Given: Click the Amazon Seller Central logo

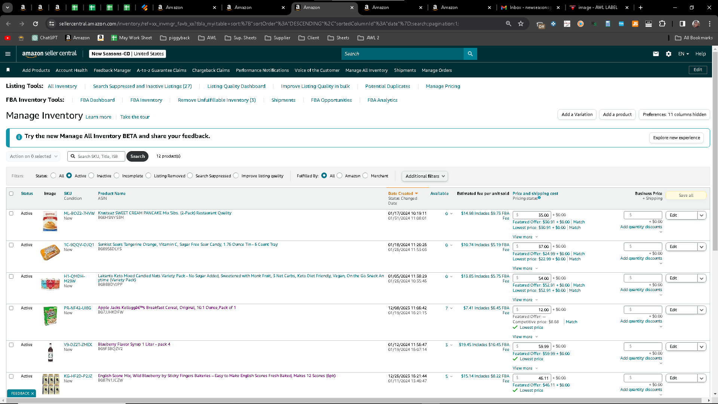Looking at the screenshot, I should (49, 53).
